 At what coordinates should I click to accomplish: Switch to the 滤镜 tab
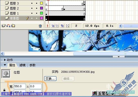(x=22, y=65)
